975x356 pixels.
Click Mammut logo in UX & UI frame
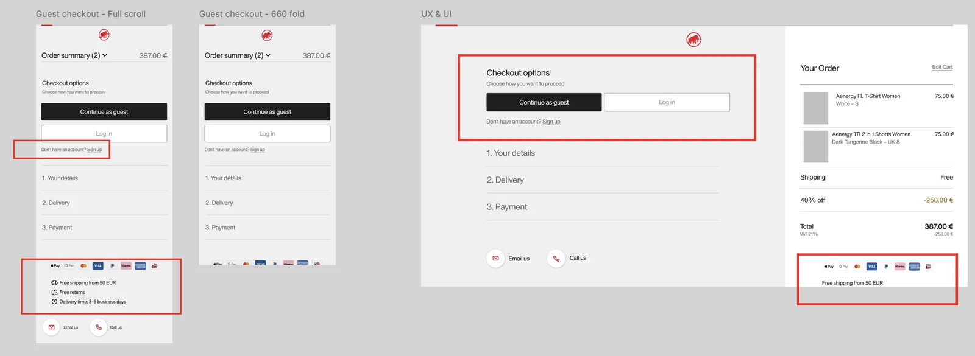tap(693, 40)
